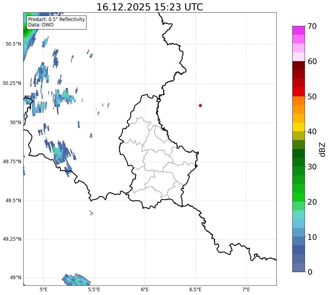Click the red station marker dot

pos(200,105)
